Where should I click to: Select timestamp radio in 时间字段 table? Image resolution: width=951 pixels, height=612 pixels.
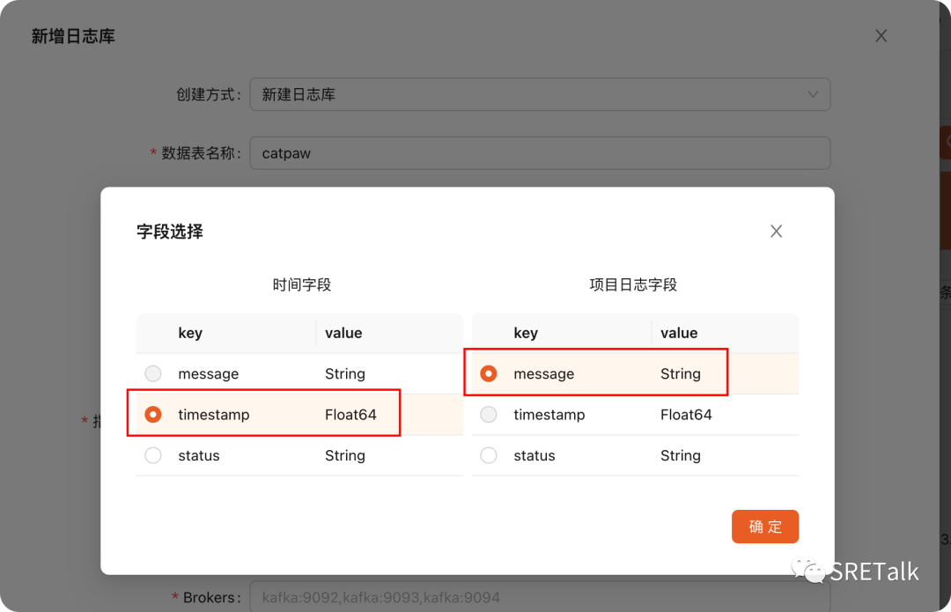point(153,414)
